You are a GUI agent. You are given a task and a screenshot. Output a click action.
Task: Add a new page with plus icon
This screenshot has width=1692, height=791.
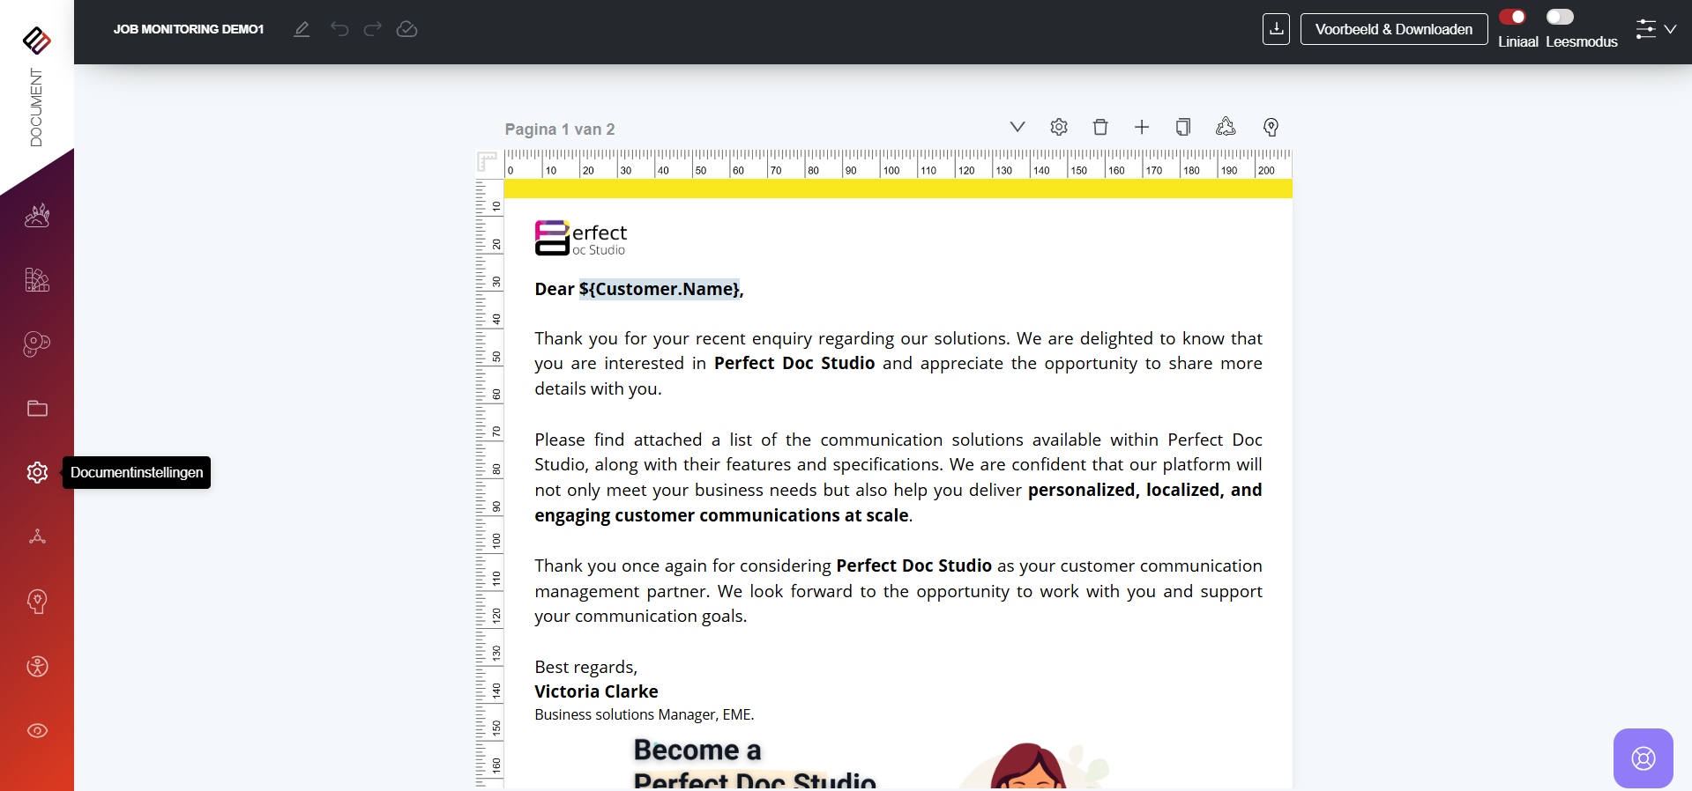pyautogui.click(x=1142, y=127)
